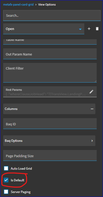Click the trash can delete icon

point(97,29)
